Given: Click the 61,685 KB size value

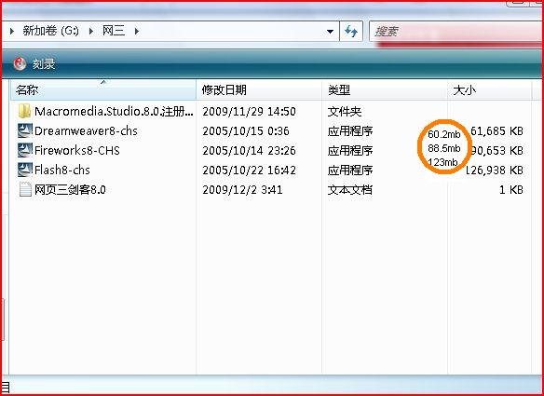Looking at the screenshot, I should 496,130.
